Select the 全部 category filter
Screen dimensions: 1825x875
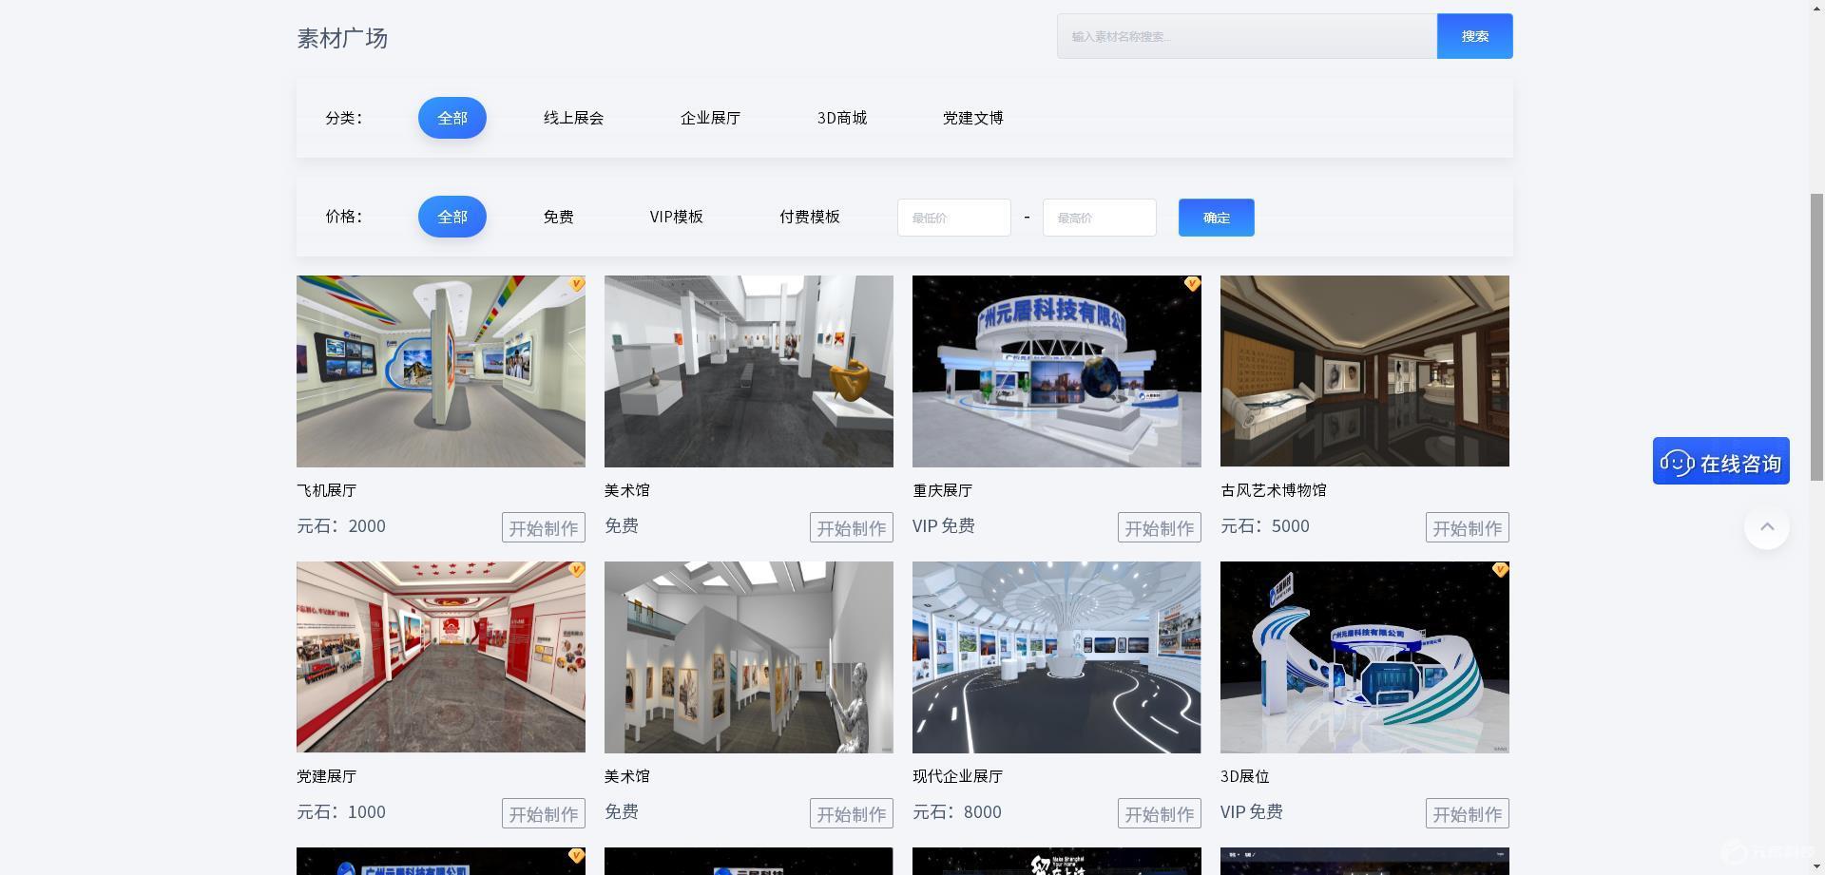[x=452, y=118]
